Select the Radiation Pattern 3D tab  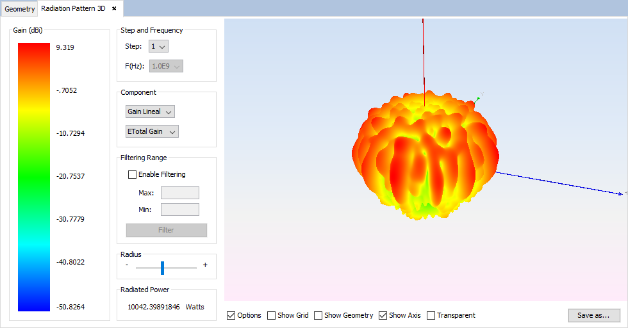(x=73, y=9)
